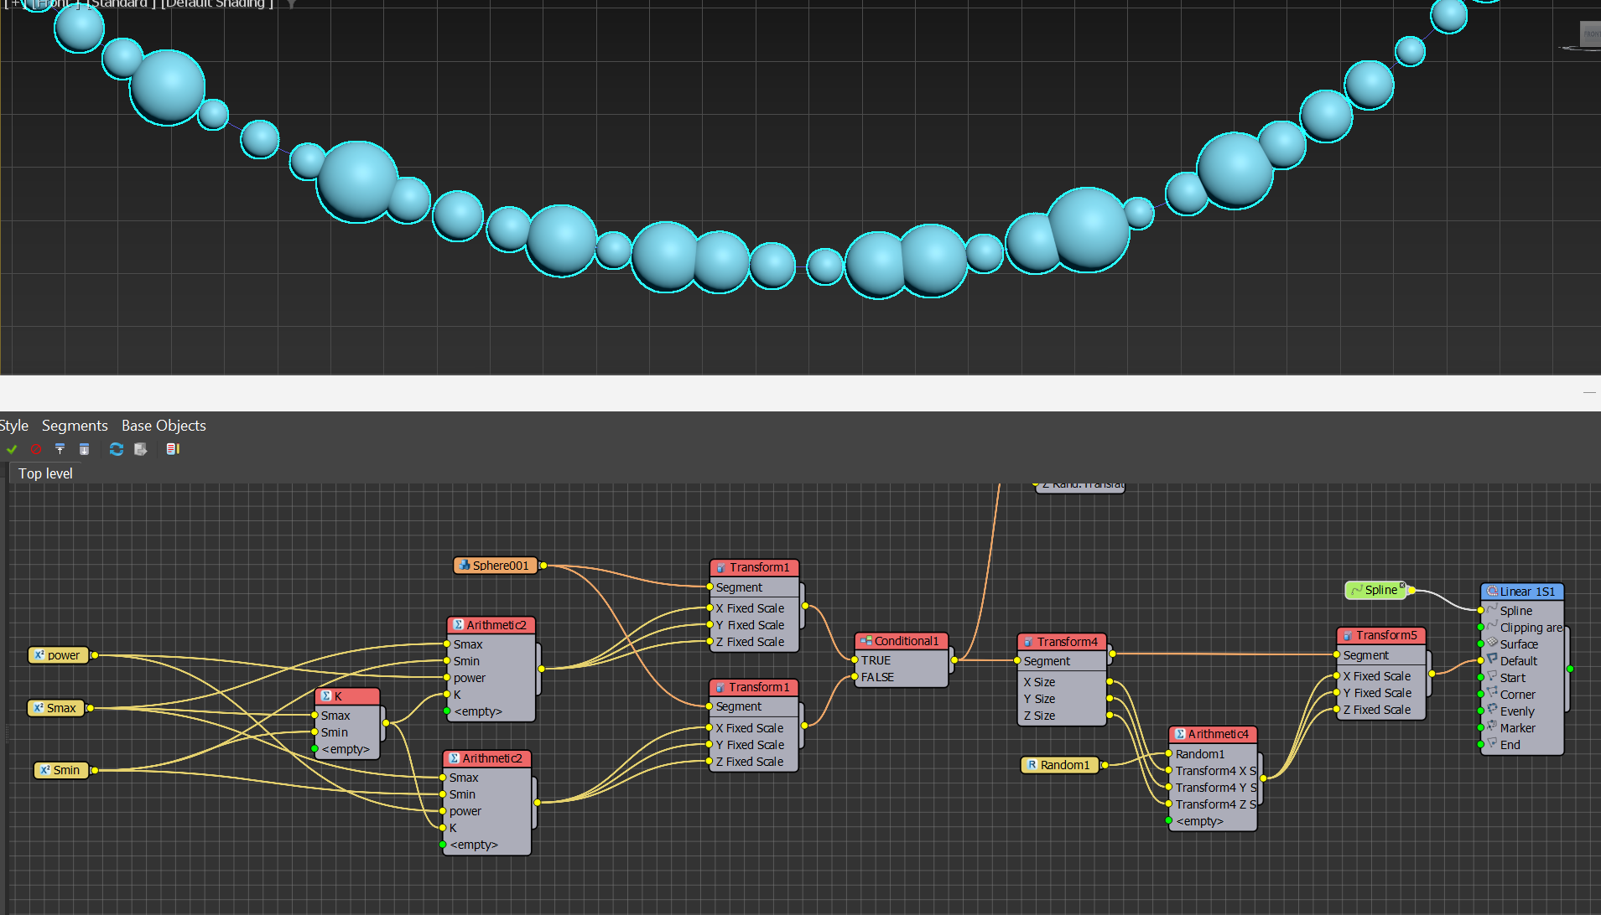Click the Evenly input on Linear node

1517,711
